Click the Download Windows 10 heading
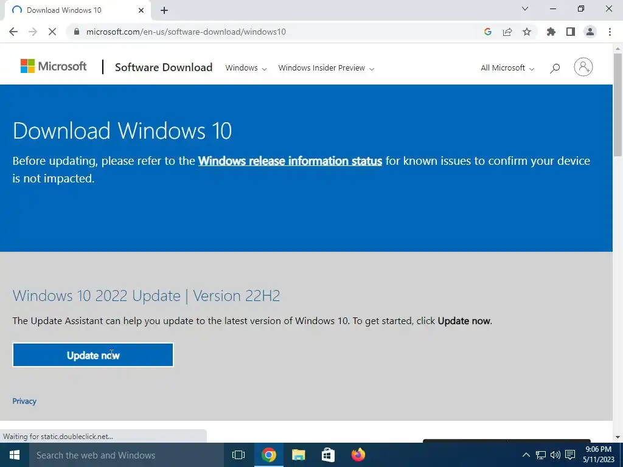Screen dimensions: 623x467 coord(122,131)
